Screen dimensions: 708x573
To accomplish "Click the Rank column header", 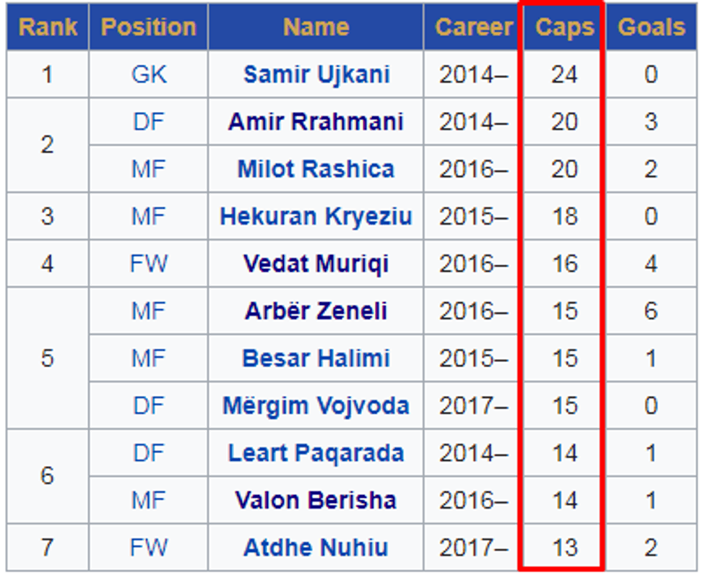I will pos(48,27).
